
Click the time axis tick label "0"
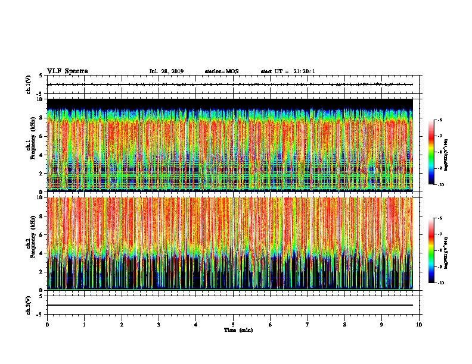(x=47, y=325)
